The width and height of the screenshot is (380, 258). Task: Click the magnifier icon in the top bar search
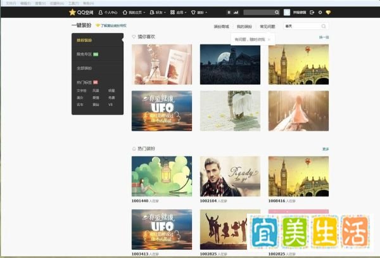277,13
